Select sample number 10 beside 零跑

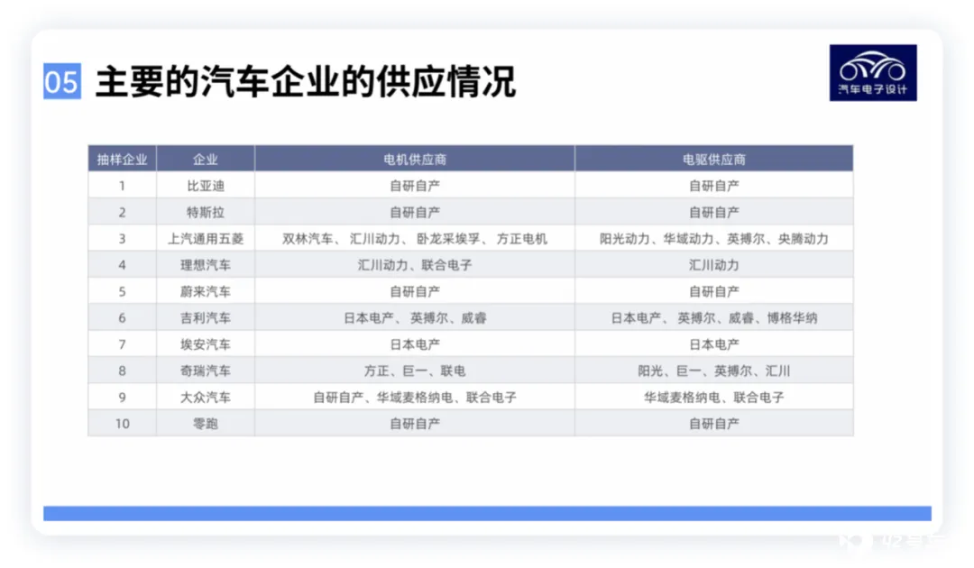point(123,424)
